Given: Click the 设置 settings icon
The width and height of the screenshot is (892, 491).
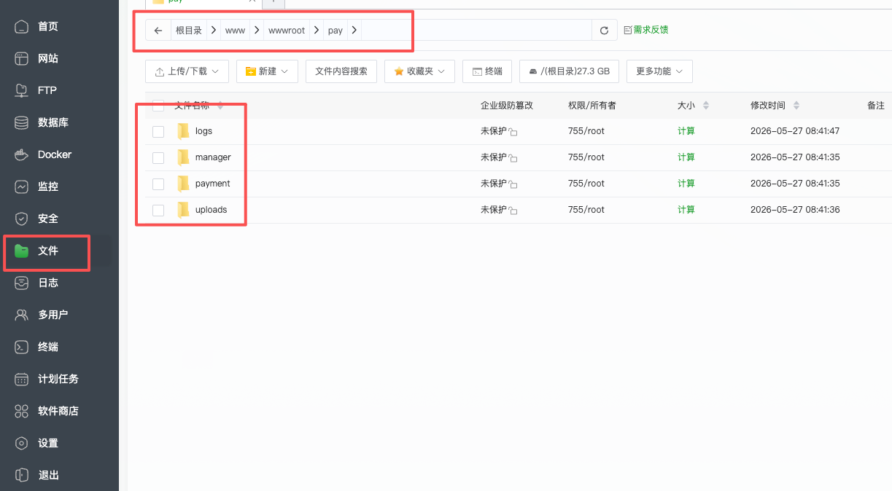Looking at the screenshot, I should (x=22, y=443).
